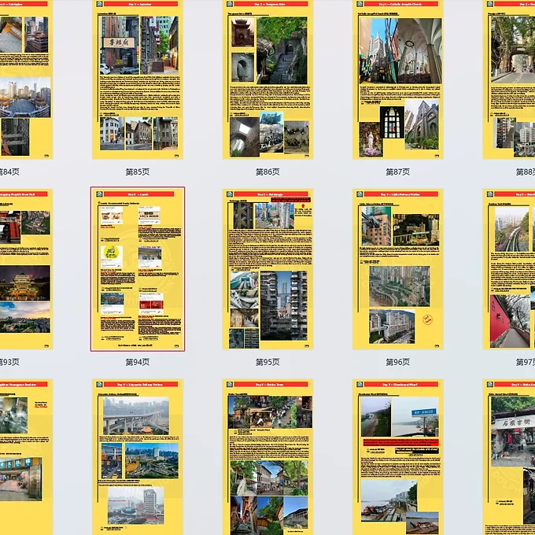Open page 87 Catholic church thumbnail
This screenshot has height=535, width=535.
(397, 79)
